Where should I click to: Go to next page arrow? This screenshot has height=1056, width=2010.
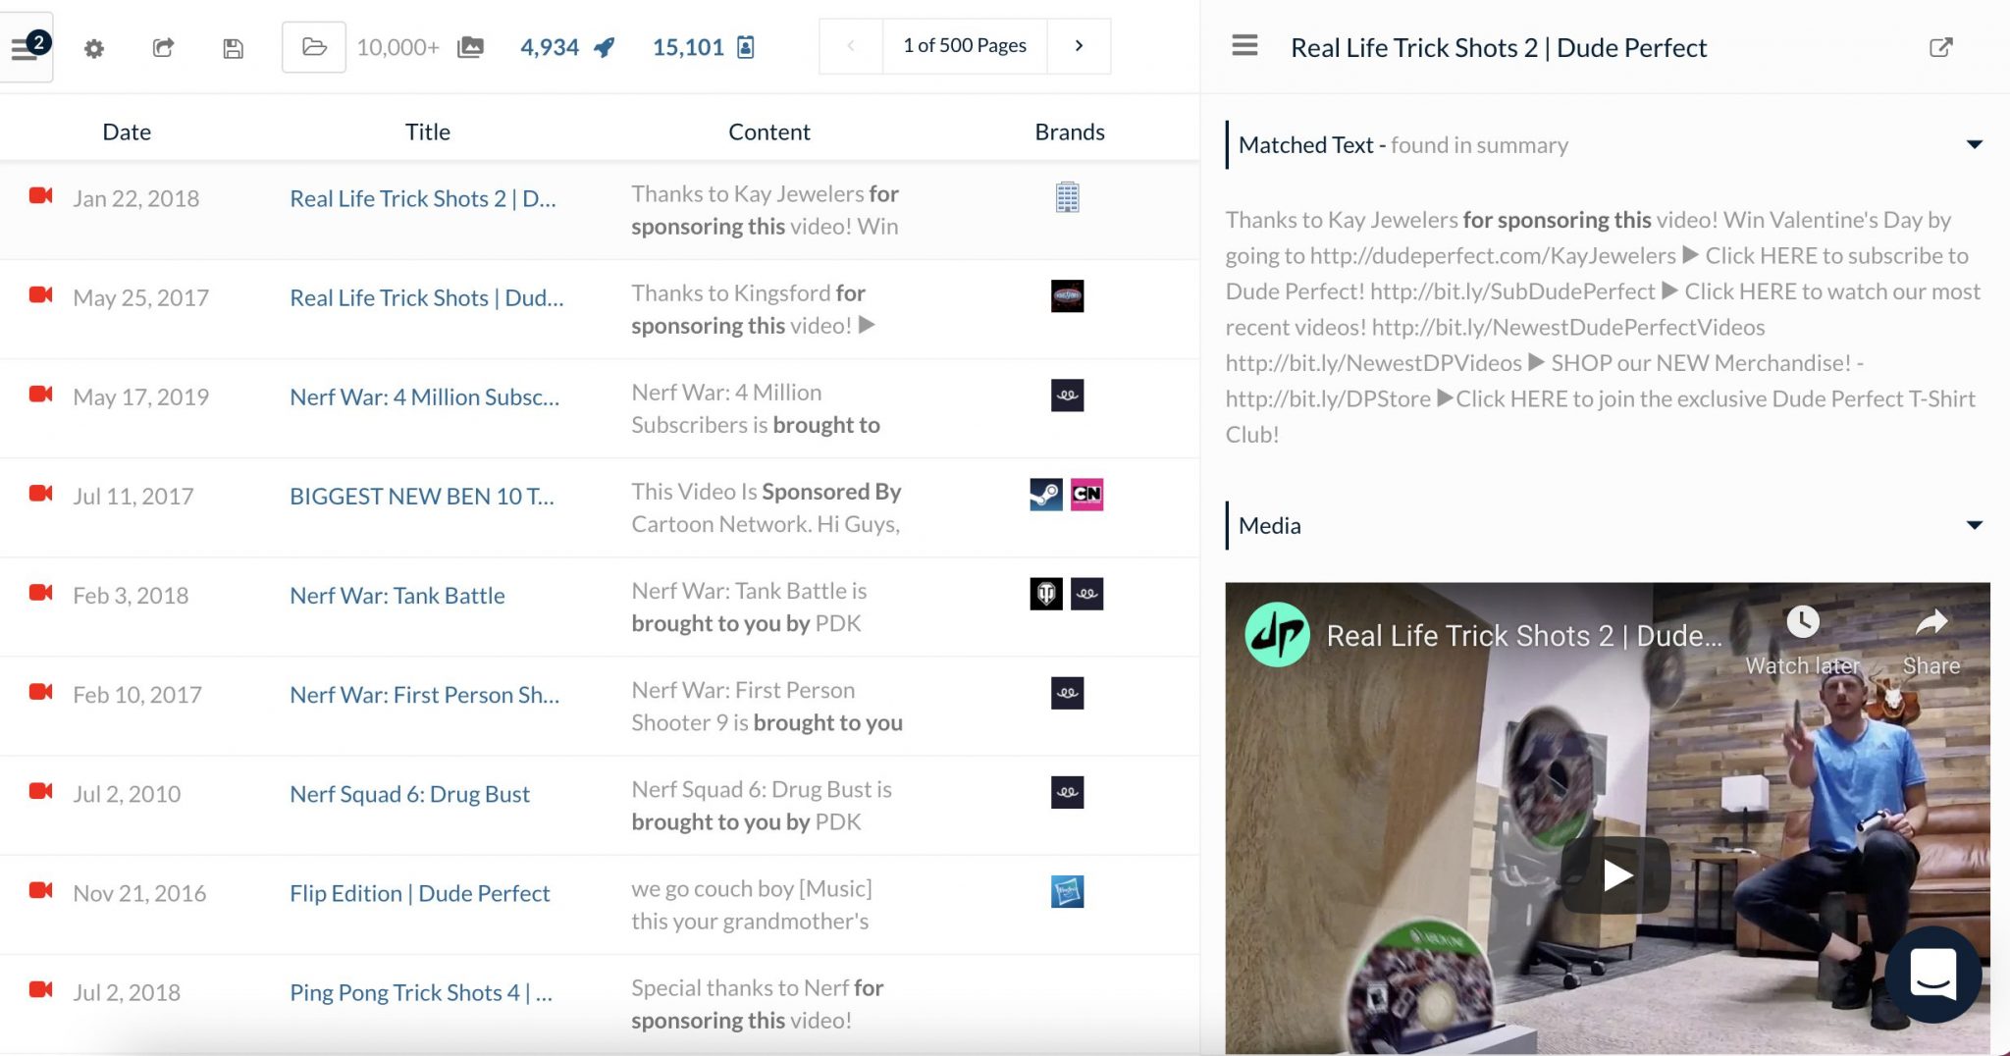(1079, 46)
